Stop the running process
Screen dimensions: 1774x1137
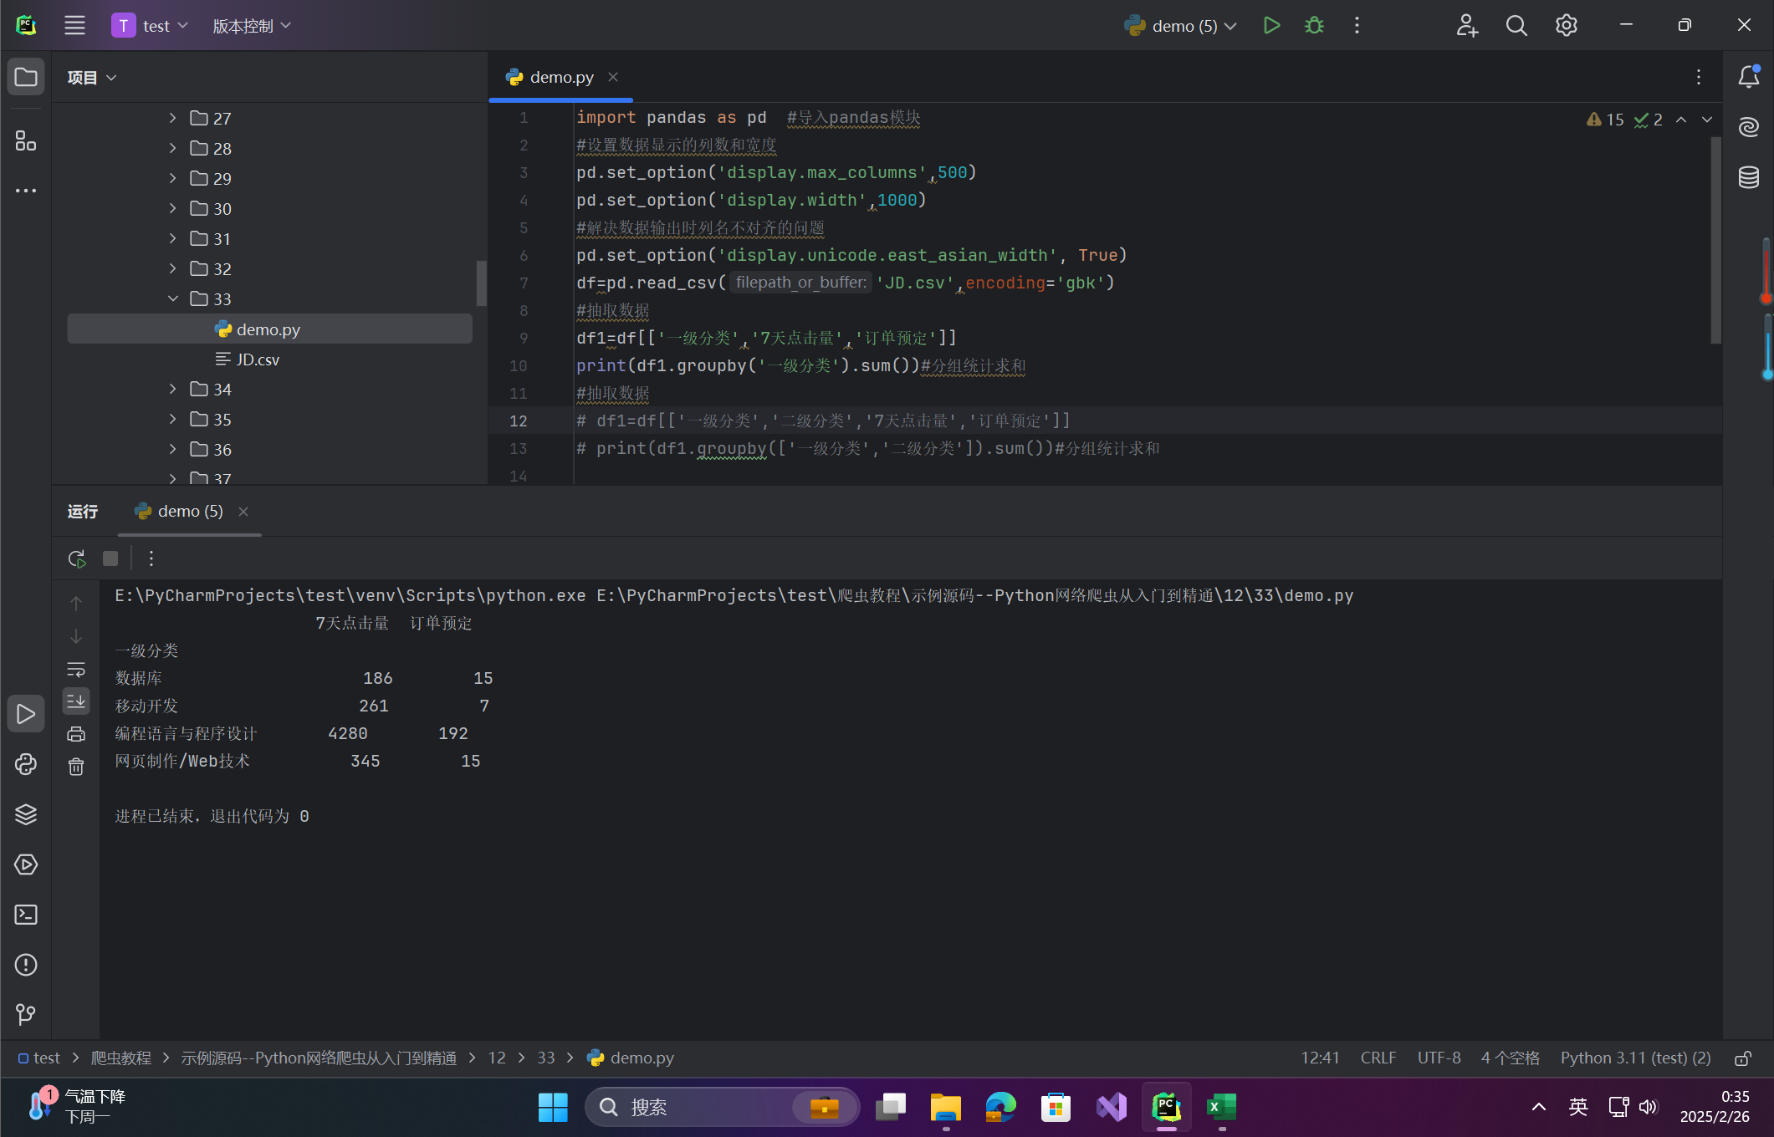click(x=110, y=558)
